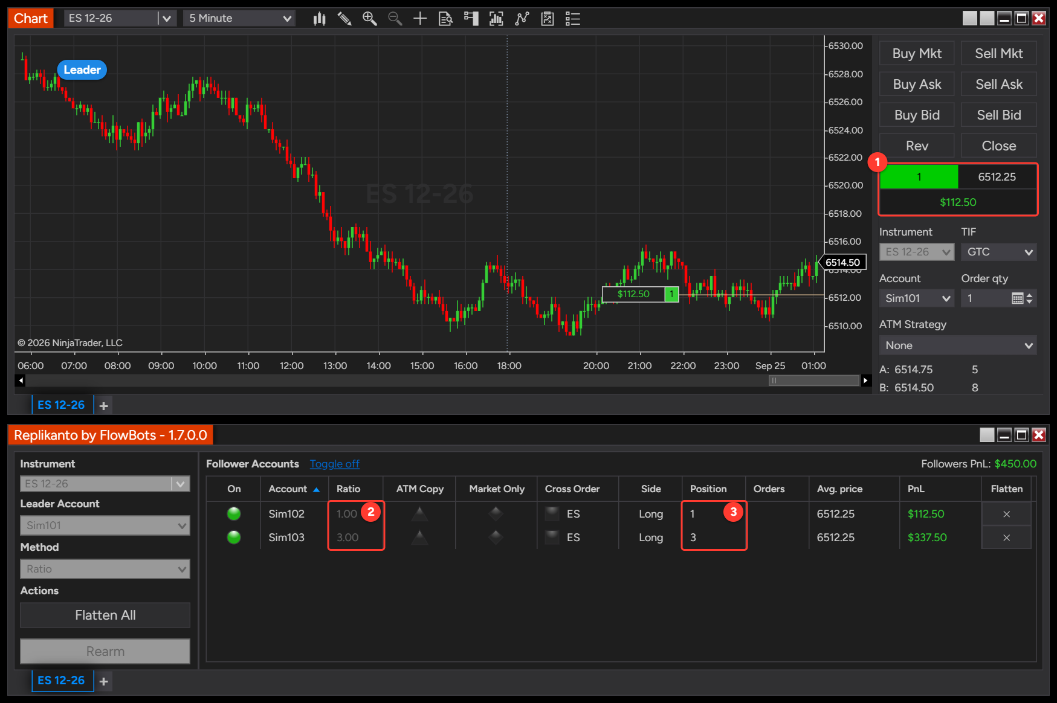Click the Close position button

(999, 146)
